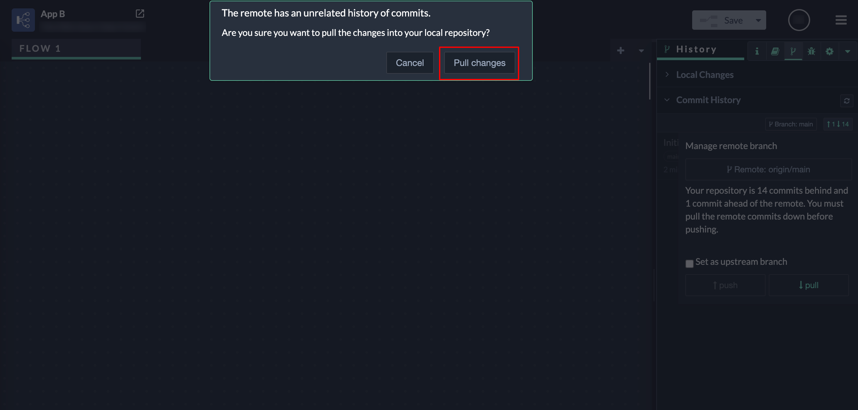Open the App B external link icon
This screenshot has width=858, height=410.
(140, 14)
